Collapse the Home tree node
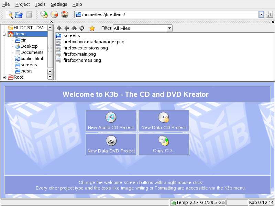Screen dimensions: 275x206 (4, 34)
